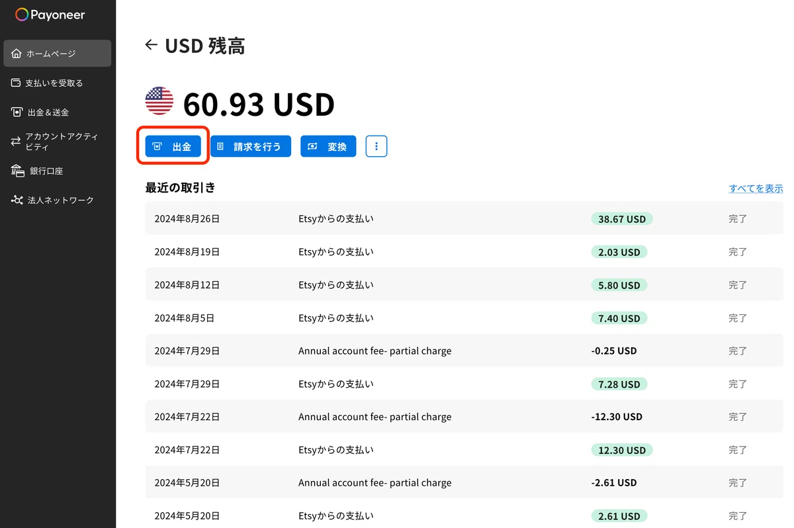Click the 38.67 USD amount badge
Viewport: 794px width, 528px height.
[x=622, y=218]
